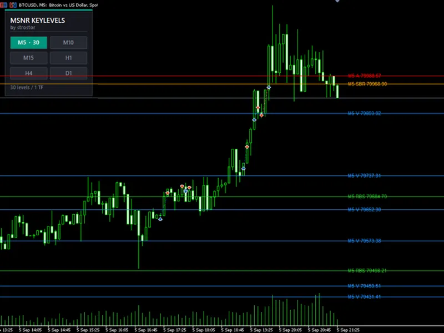This screenshot has width=444, height=333.
Task: Select the orange M5 SBR level label
Action: tap(367, 84)
